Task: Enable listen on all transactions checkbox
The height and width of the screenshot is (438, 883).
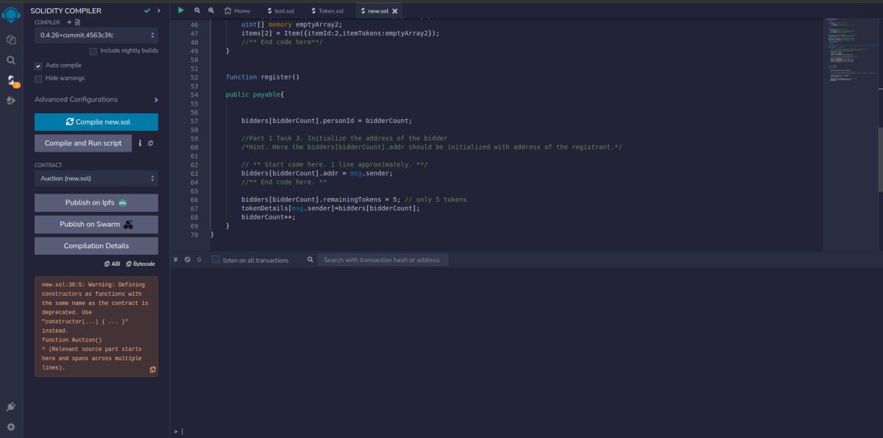Action: coord(216,260)
